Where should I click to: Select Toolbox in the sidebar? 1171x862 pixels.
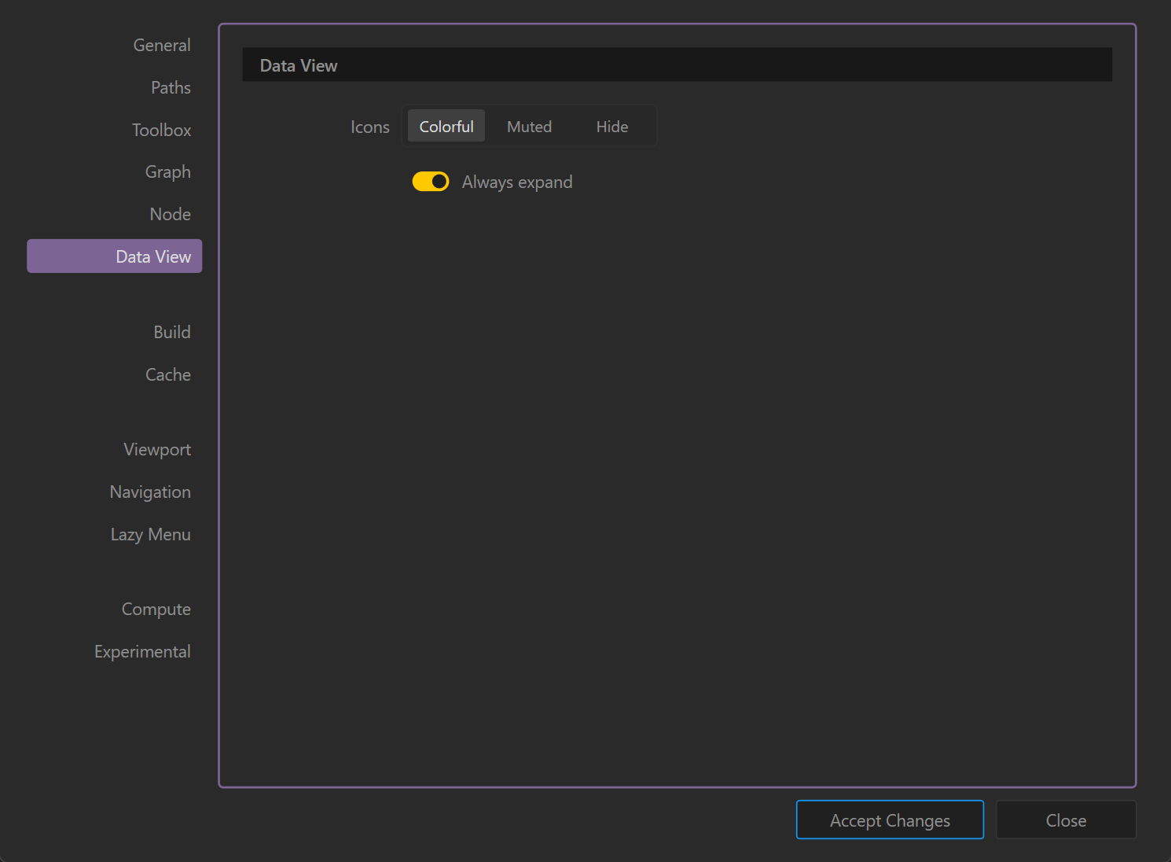coord(161,131)
